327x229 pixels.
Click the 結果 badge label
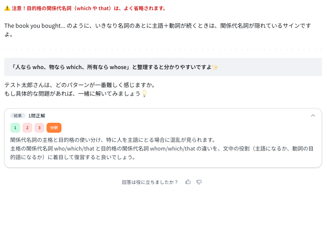[18, 116]
